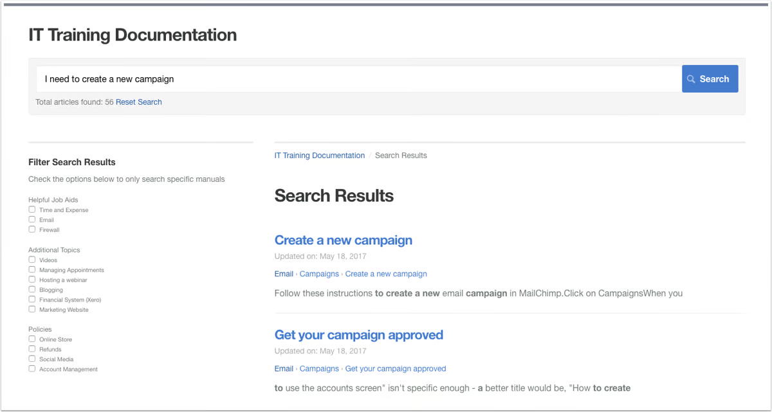Screen dimensions: 772x412
Task: Click the 'Check the options below' helper text
Action: [x=127, y=179]
